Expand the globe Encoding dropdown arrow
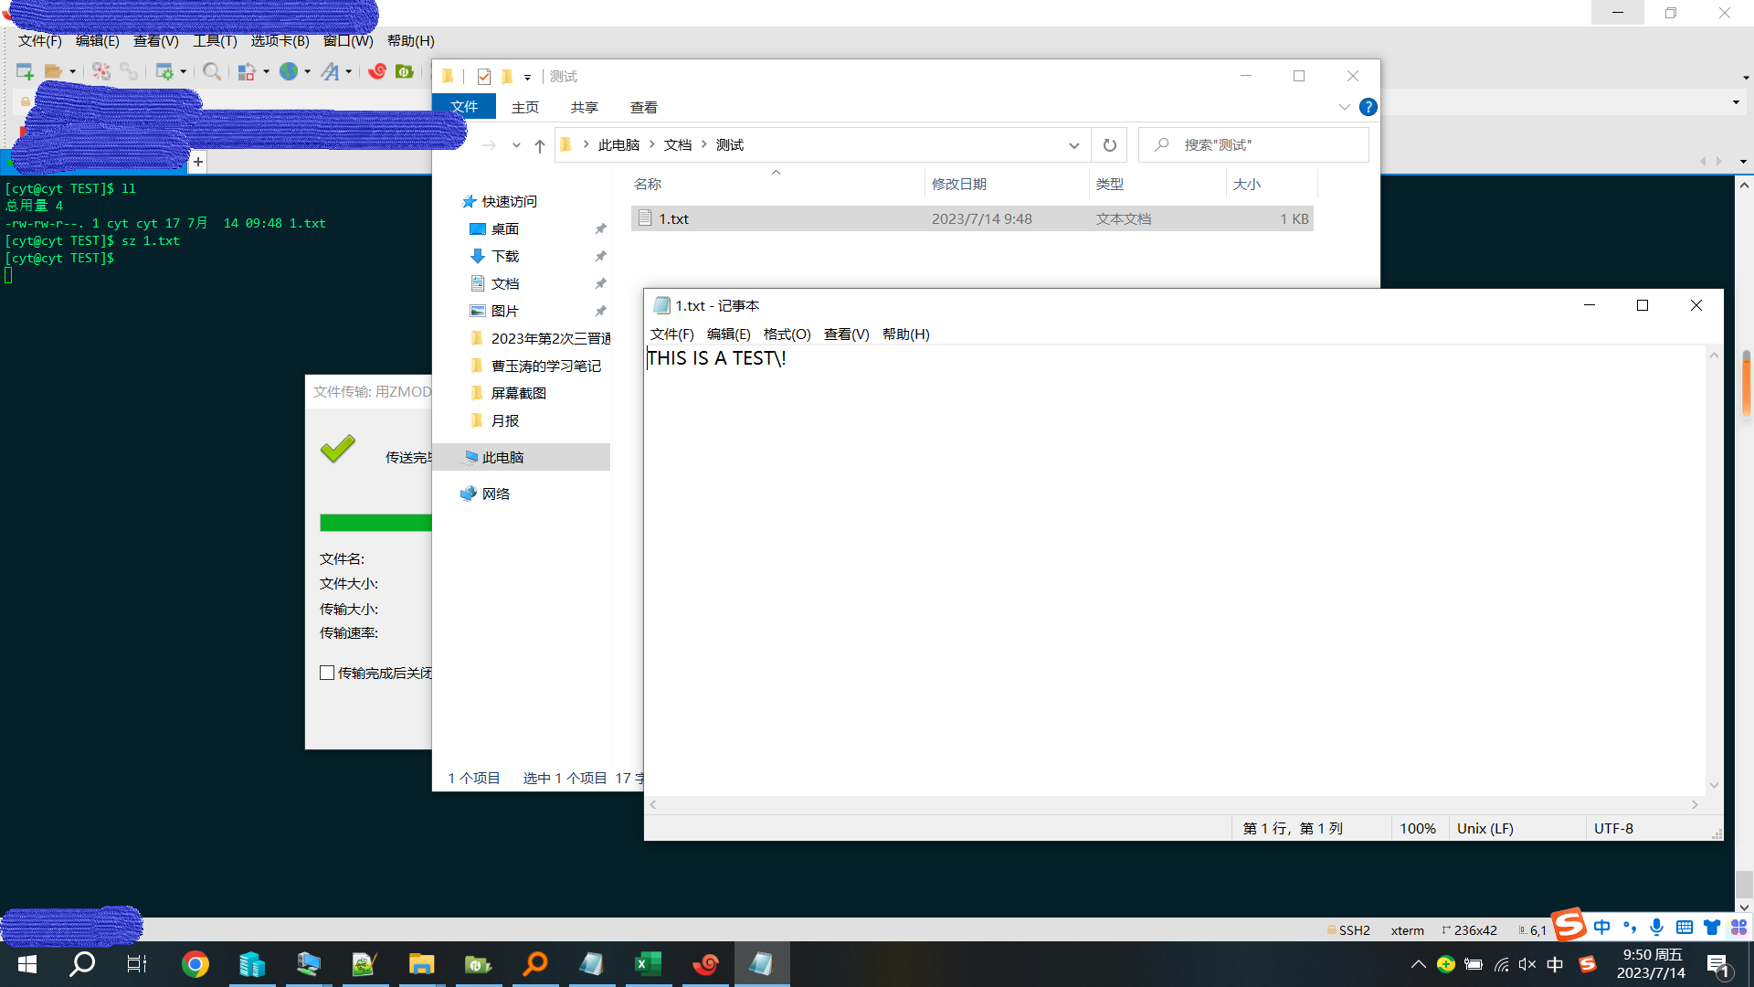Viewport: 1754px width, 987px height. [308, 71]
